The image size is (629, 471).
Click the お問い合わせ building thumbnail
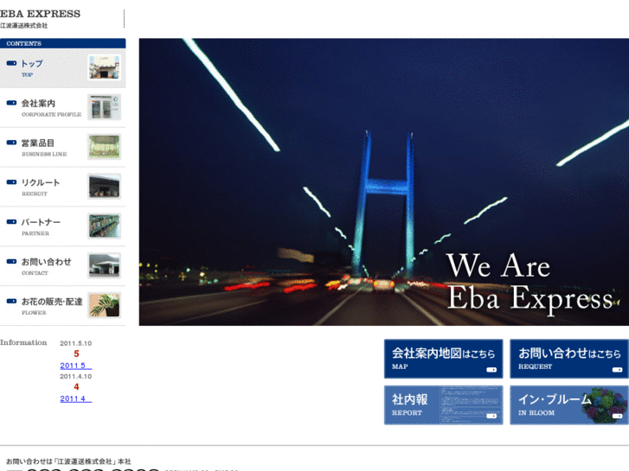pos(105,266)
